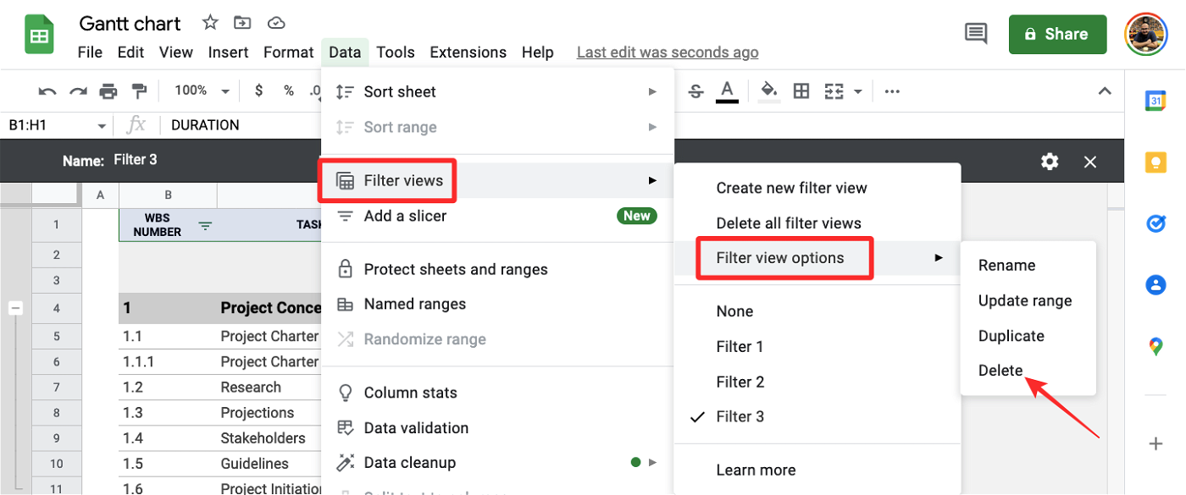This screenshot has height=495, width=1186.
Task: Open the Tools menu
Action: (396, 52)
